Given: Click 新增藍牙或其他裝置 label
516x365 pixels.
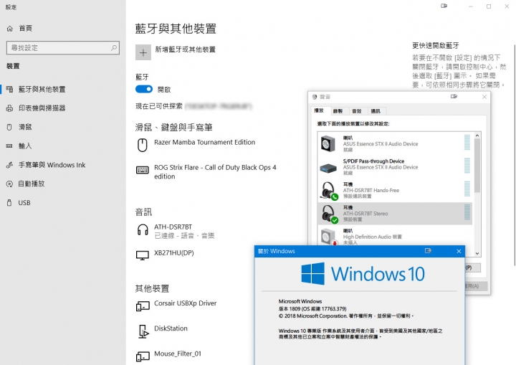Looking at the screenshot, I should tap(186, 49).
